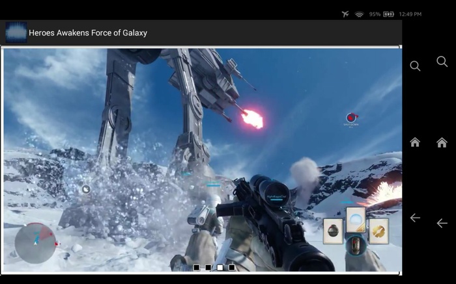Tap the back arrow at the screen edge
Viewport: 456px width, 284px height.
[x=442, y=223]
